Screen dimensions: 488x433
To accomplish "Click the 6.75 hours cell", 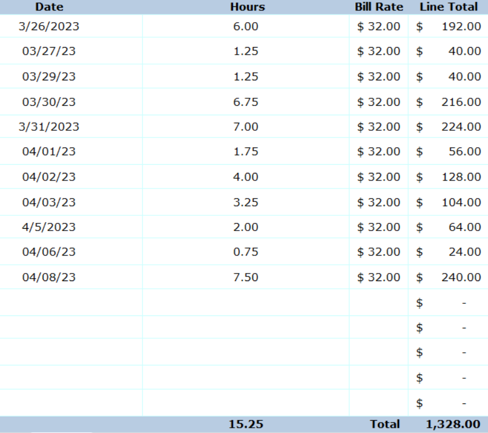I will [x=246, y=102].
